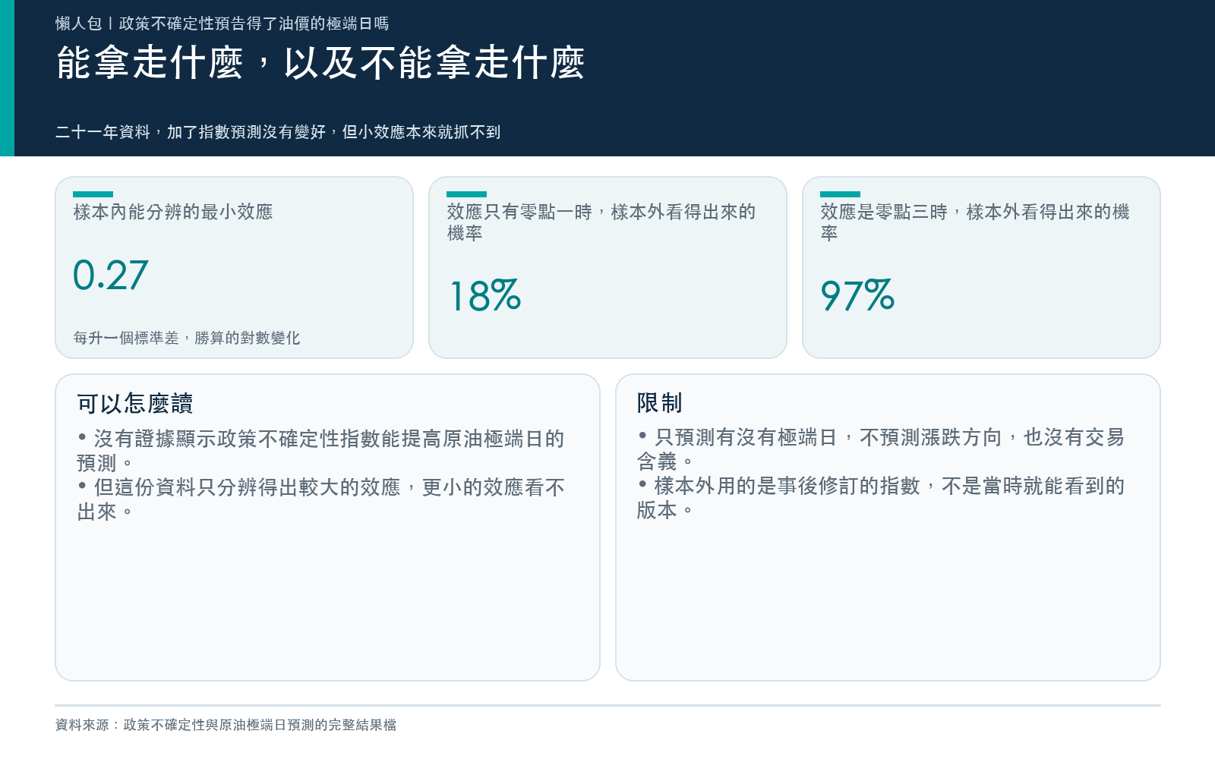1215x759 pixels.
Task: Select the header tag 懶人包｜政策不確定性預告得了油價的極端日嗎
Action: tap(222, 24)
